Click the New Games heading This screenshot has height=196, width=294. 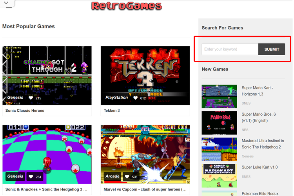[215, 69]
